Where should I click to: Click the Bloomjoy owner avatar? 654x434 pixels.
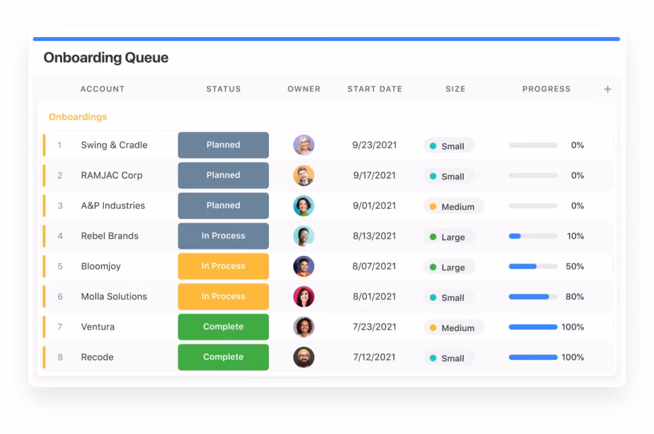point(303,266)
